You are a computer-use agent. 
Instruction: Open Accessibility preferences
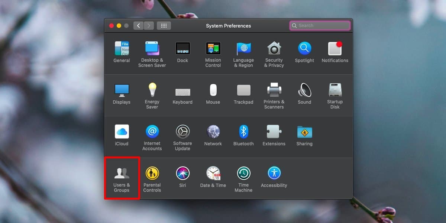(274, 177)
